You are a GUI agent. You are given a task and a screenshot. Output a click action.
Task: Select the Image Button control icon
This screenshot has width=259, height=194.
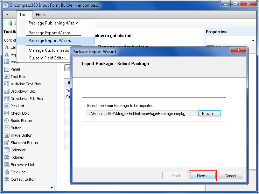7,135
